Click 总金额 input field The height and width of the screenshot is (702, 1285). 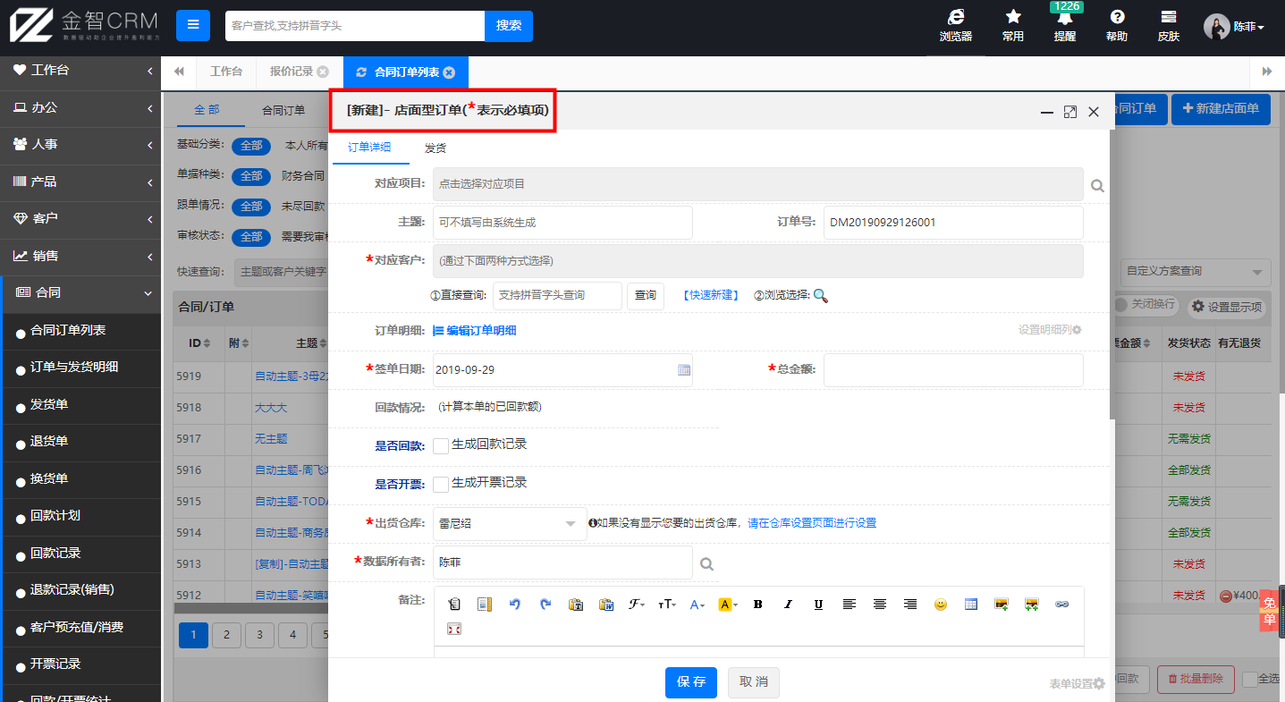[953, 370]
